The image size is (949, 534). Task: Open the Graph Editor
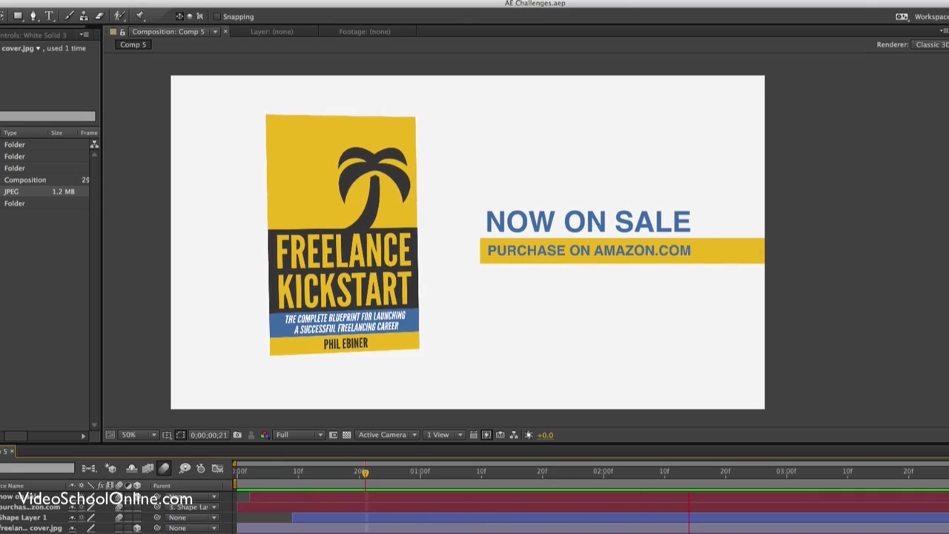point(217,469)
